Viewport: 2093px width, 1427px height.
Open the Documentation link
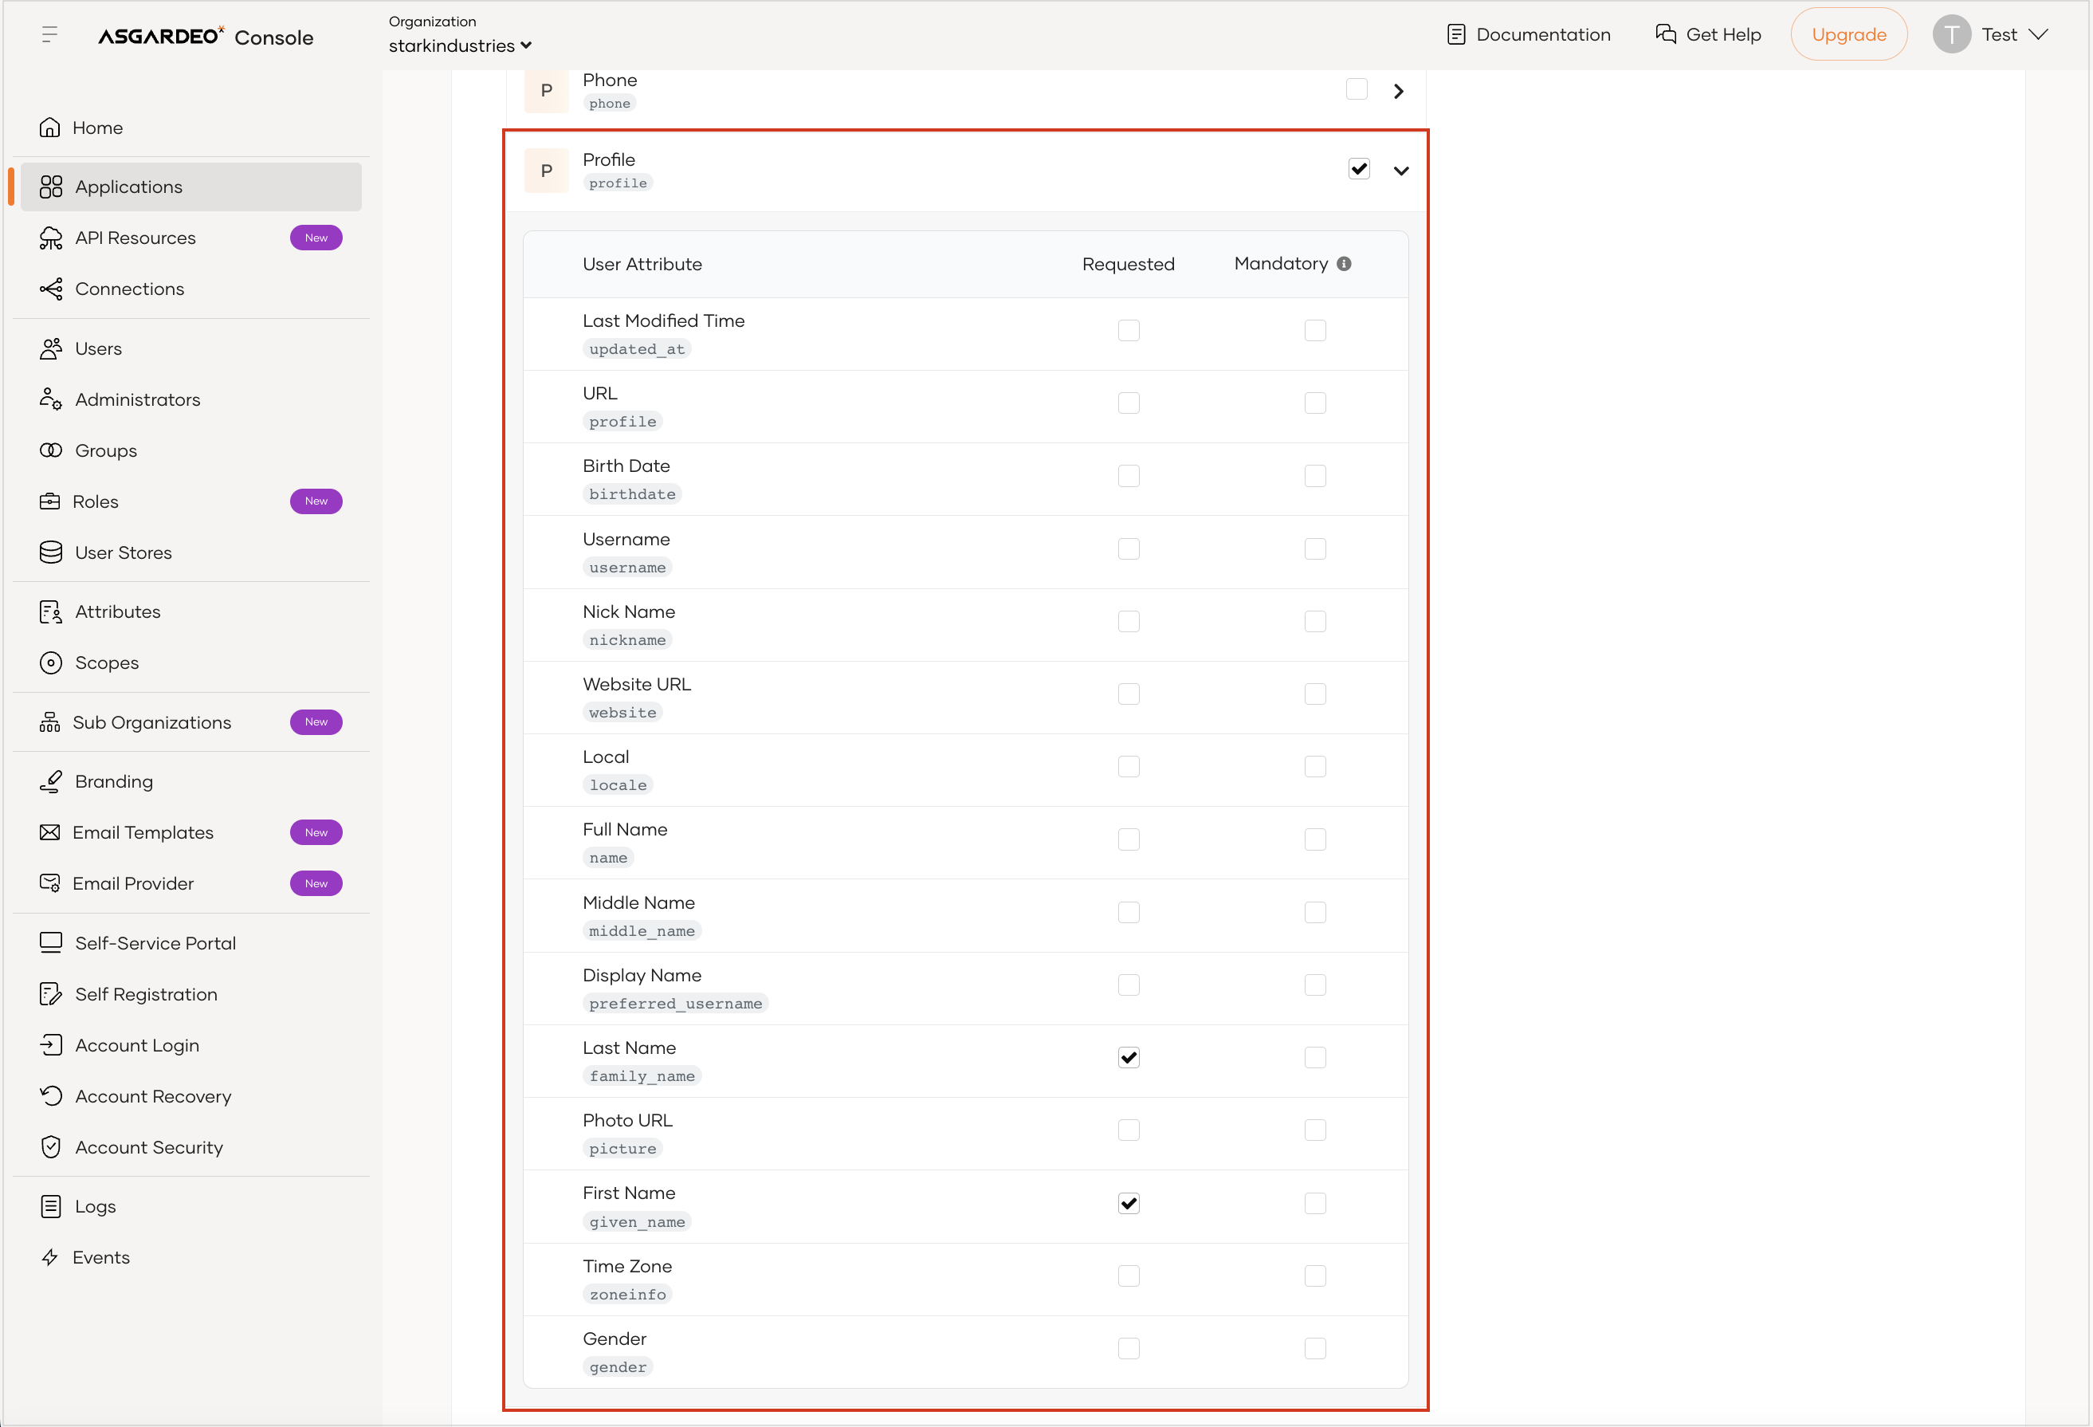pyautogui.click(x=1543, y=35)
